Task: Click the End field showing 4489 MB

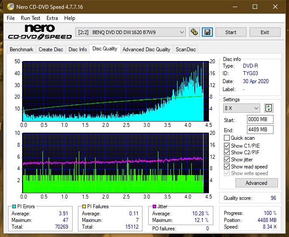Action: (x=260, y=130)
